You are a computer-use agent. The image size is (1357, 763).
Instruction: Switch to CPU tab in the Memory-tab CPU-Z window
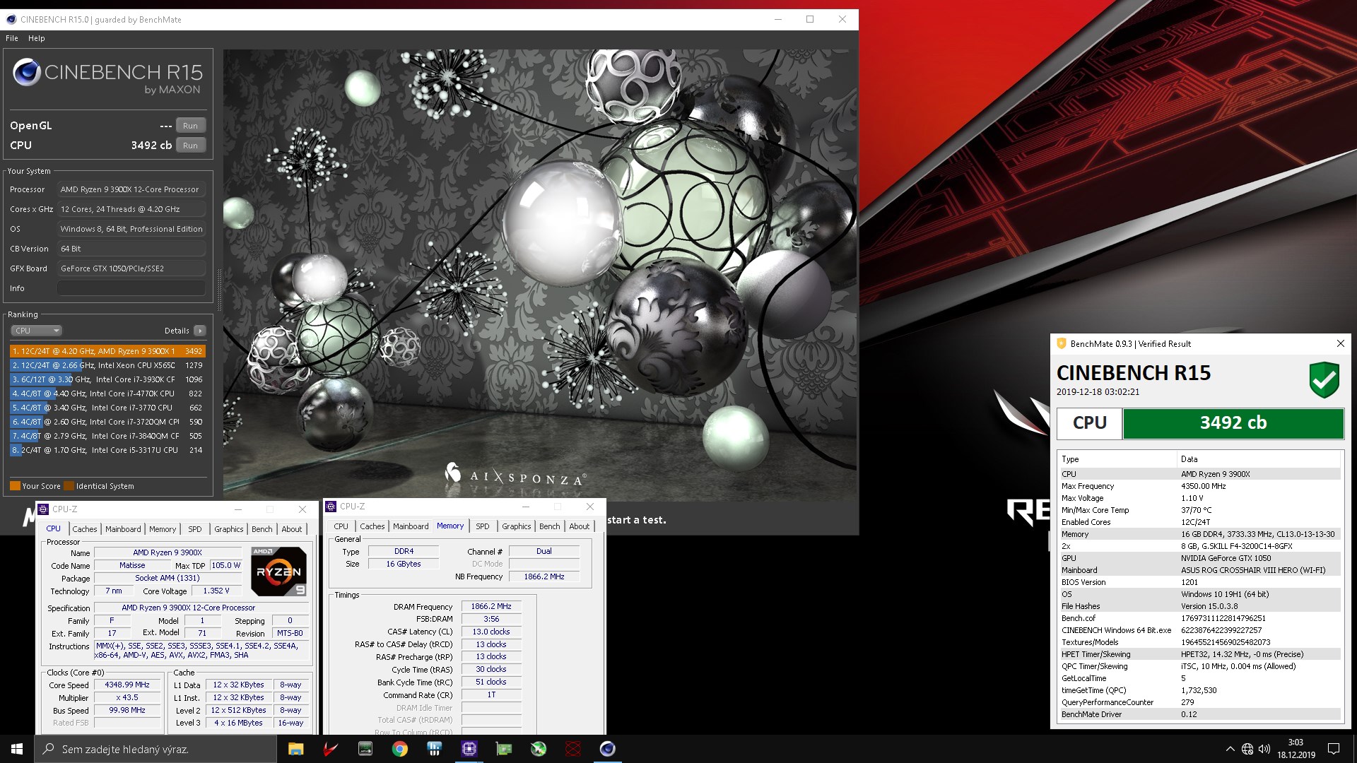tap(341, 526)
